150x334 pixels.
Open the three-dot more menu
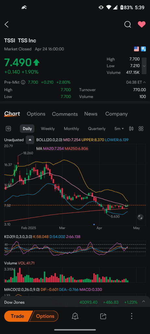[x=132, y=316]
